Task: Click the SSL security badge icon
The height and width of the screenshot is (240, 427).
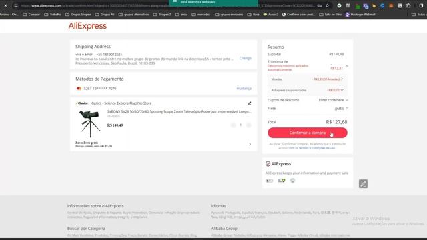Action: (282, 181)
